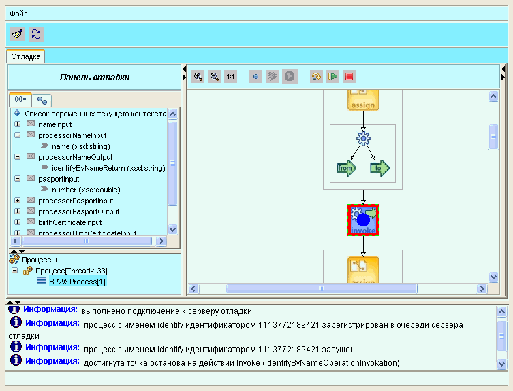This screenshot has height=391, width=513.
Task: Switch to the Отладка tab
Action: (25, 56)
